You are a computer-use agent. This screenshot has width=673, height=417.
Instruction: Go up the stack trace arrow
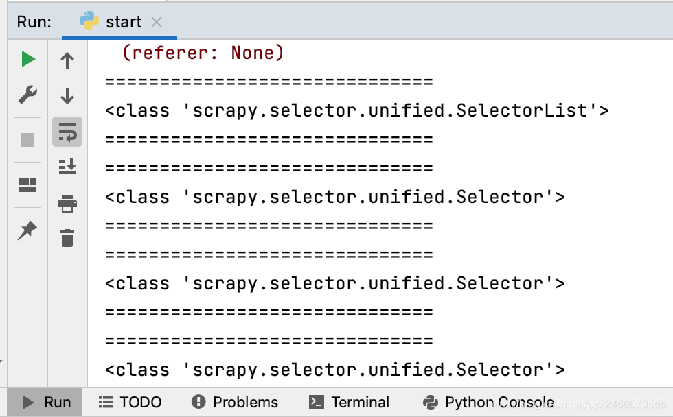pos(67,60)
